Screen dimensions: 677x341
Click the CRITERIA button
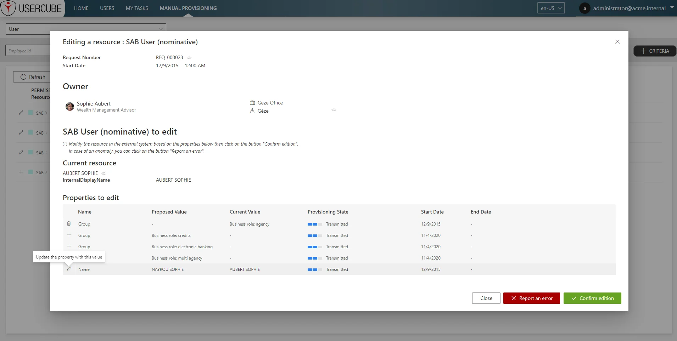(x=655, y=51)
